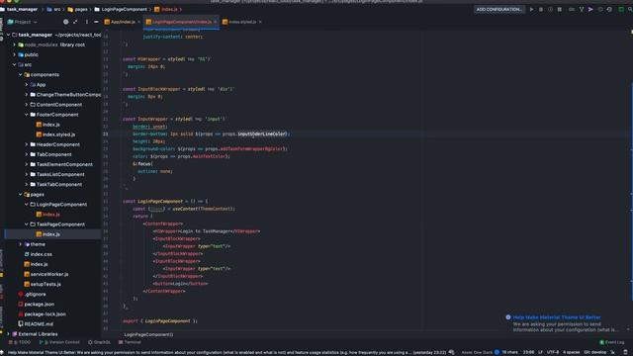The width and height of the screenshot is (633, 356).
Task: Expand ChangeThemeButtonComponent folder
Action: tap(27, 95)
